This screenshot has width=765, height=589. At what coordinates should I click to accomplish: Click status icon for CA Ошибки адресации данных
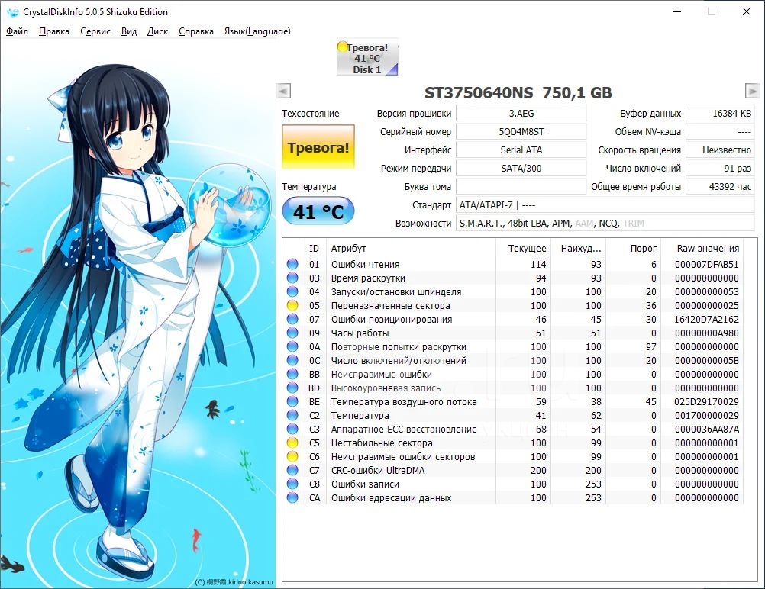(x=292, y=497)
